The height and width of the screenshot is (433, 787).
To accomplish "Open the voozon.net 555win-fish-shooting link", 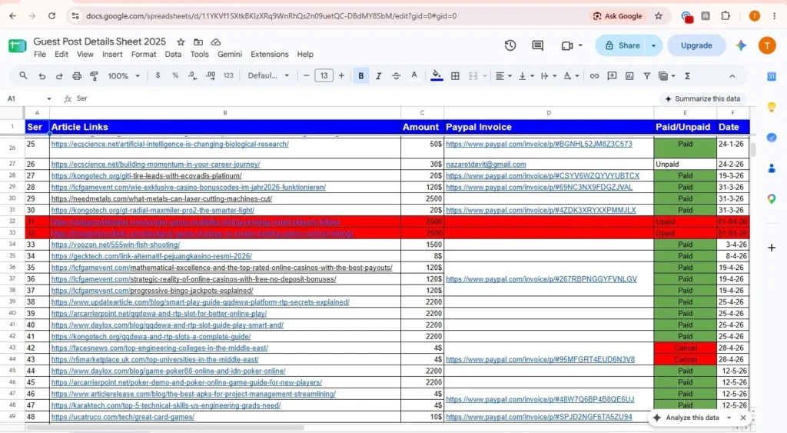I will tap(115, 245).
